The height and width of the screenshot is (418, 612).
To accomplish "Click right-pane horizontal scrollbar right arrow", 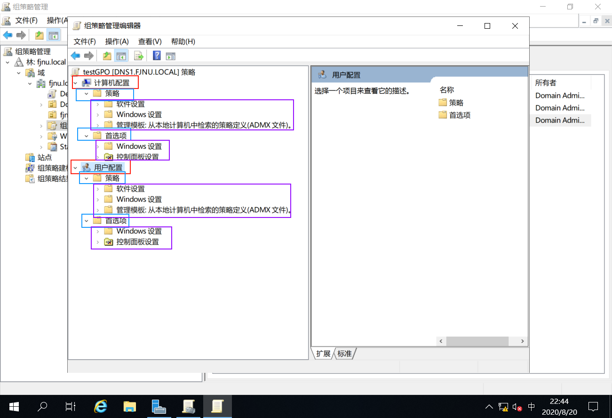I will tap(522, 341).
